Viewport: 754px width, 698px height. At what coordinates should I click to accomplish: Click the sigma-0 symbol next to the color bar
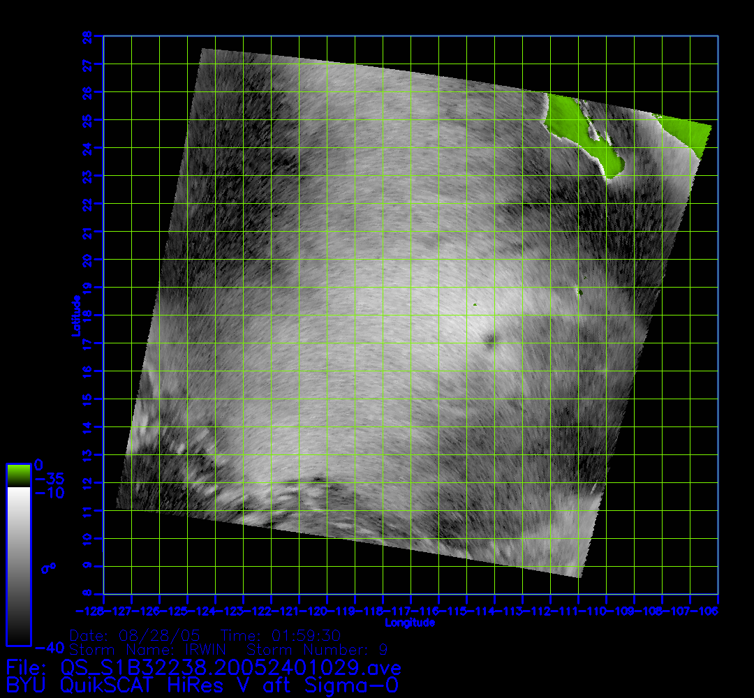point(49,567)
